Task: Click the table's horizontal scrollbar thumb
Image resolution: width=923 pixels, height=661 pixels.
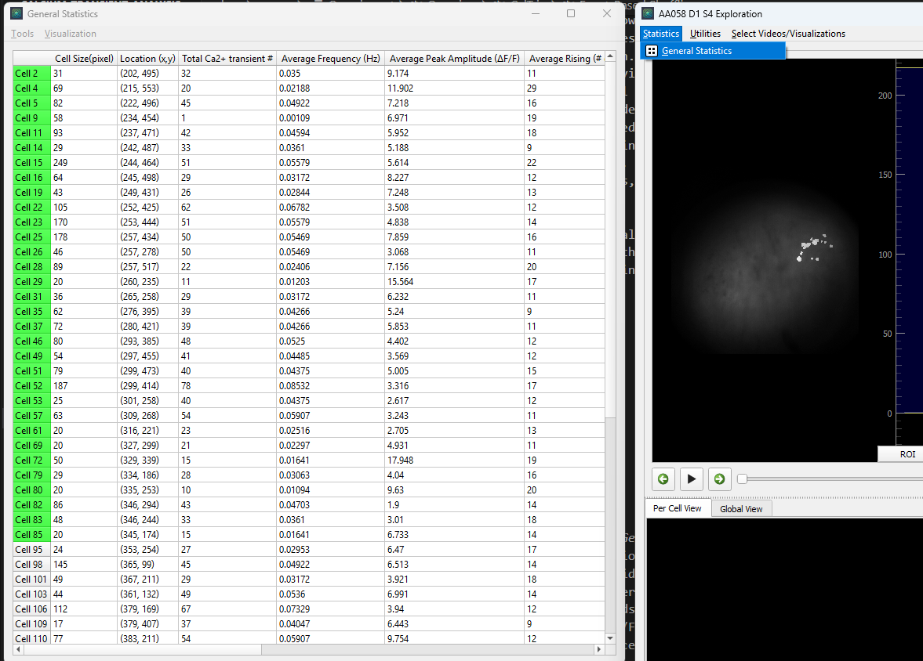Action: 143,649
